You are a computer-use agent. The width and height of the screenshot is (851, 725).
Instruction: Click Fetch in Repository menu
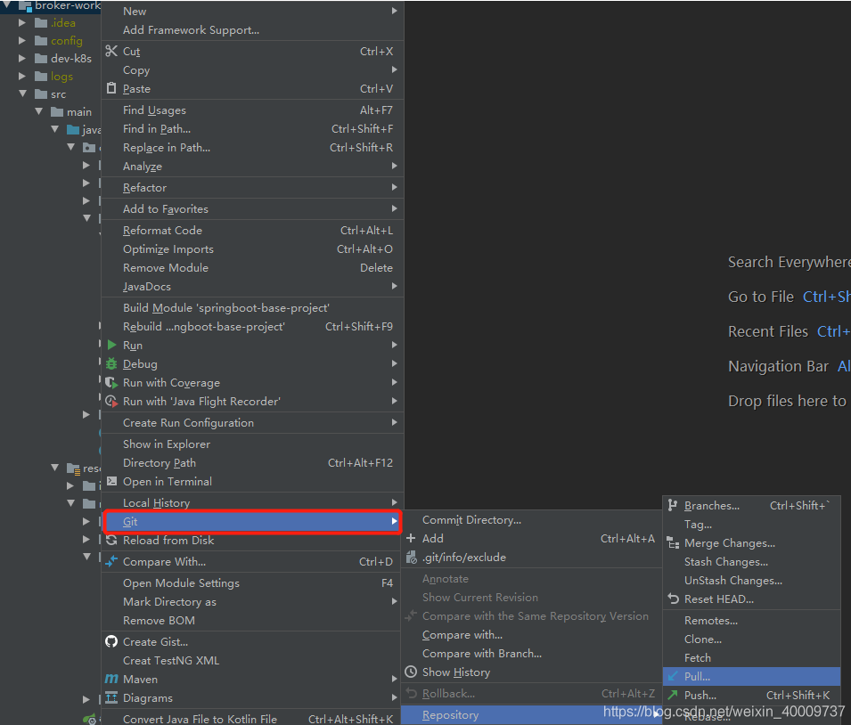(752, 657)
